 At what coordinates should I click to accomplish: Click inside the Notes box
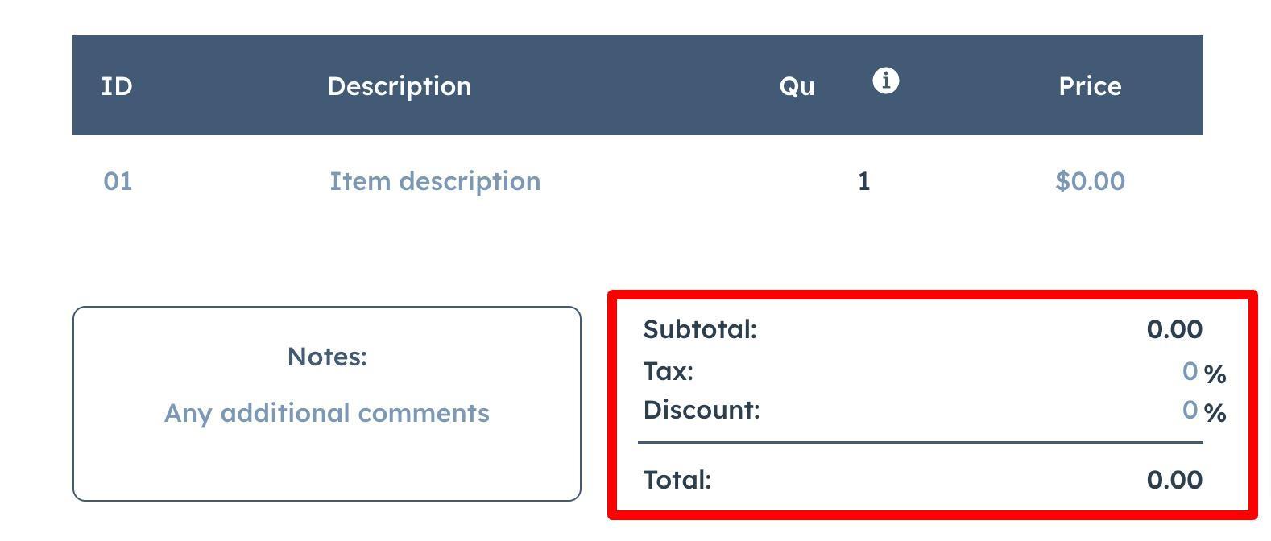327,459
